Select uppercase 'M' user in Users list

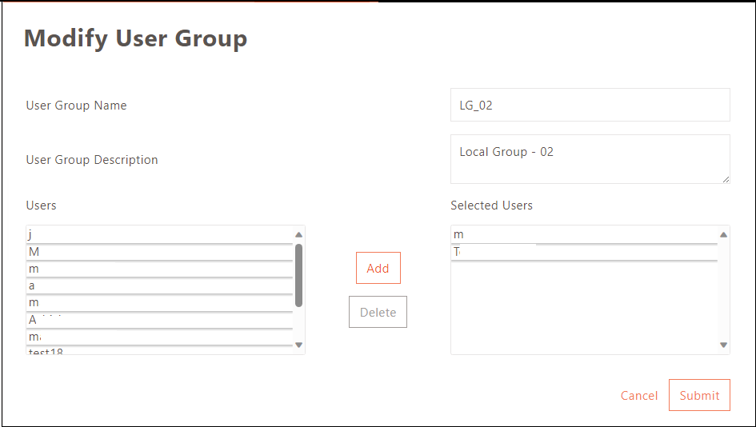(x=160, y=252)
